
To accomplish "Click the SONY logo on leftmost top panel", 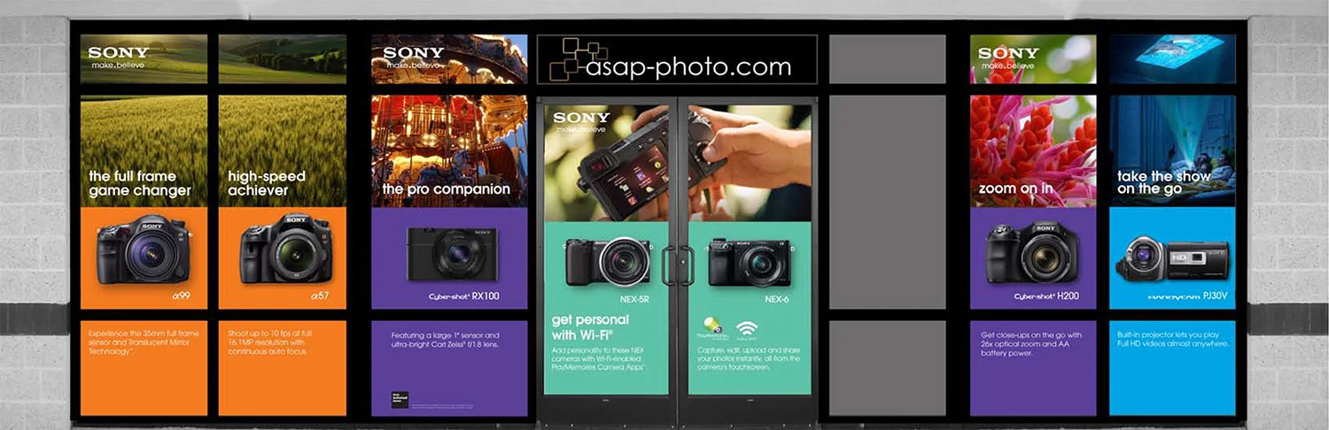I will 119,53.
